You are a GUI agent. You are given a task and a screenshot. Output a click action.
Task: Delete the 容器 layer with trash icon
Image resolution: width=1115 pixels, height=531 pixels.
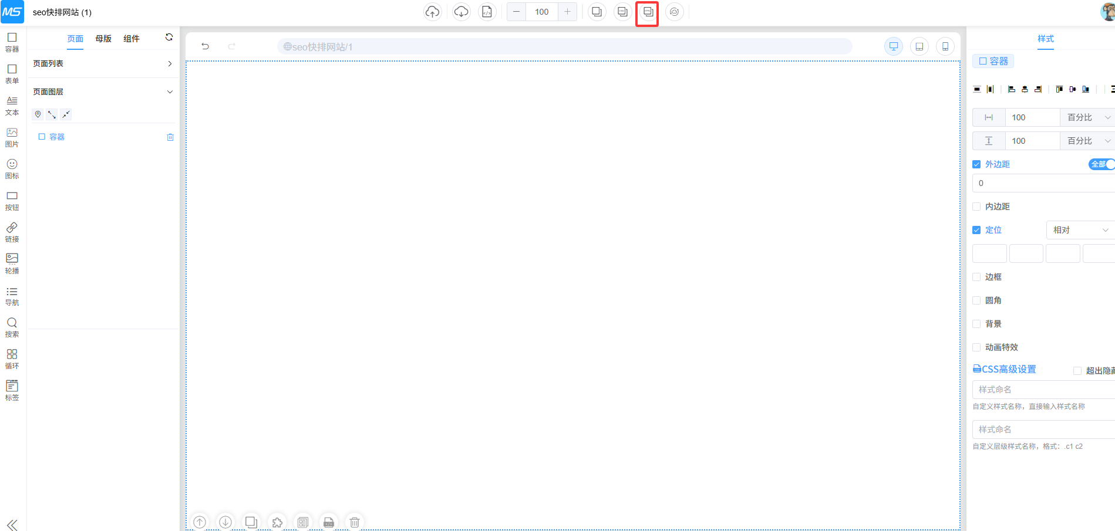coord(170,137)
